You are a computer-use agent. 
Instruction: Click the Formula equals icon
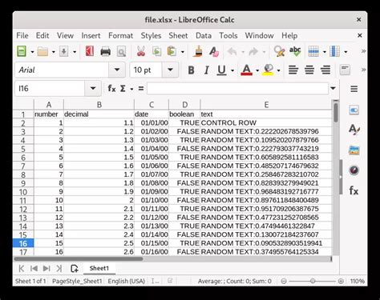141,88
